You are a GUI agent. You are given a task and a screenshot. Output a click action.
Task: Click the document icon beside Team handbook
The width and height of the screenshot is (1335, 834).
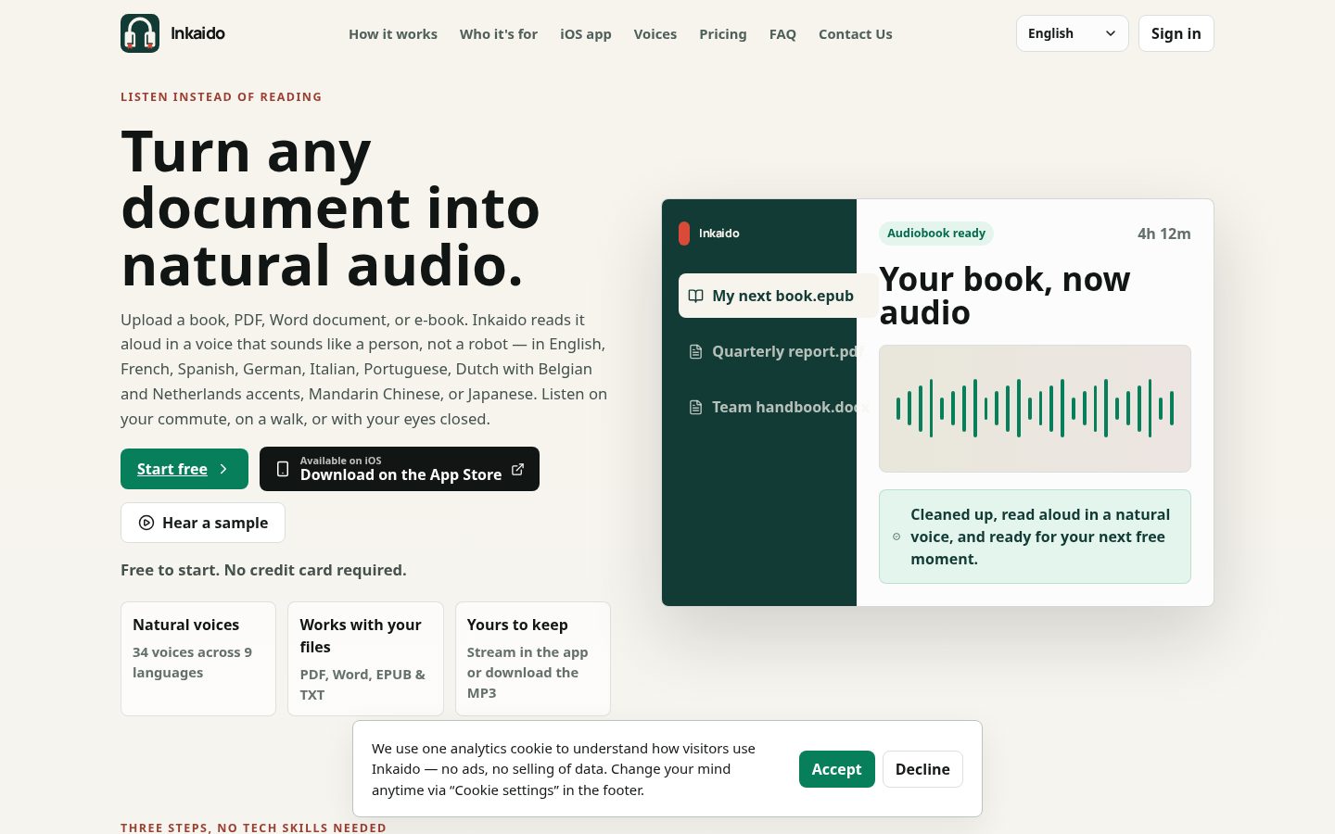[695, 407]
